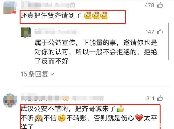Like the comment with 478 likes

[160, 5]
